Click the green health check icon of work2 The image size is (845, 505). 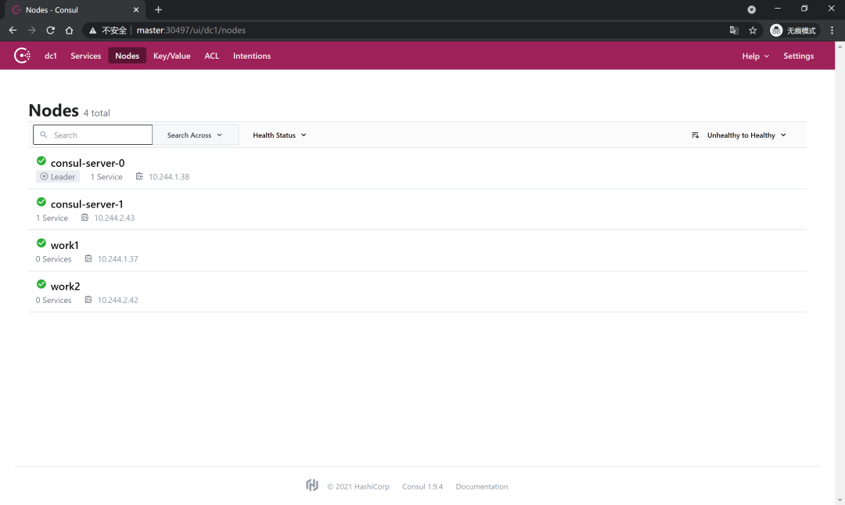41,283
